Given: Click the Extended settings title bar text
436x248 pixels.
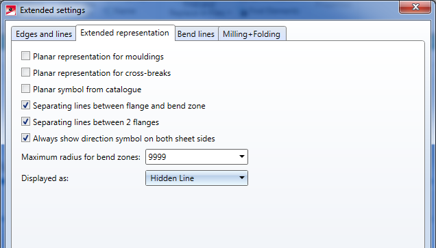Looking at the screenshot, I should 53,10.
